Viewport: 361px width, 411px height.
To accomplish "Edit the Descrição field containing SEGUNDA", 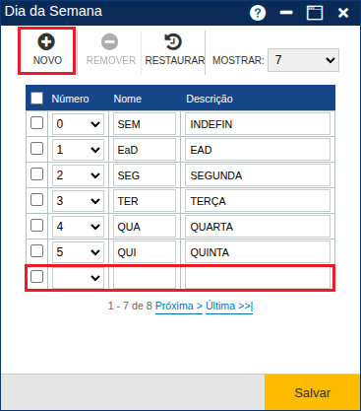I will [x=258, y=175].
